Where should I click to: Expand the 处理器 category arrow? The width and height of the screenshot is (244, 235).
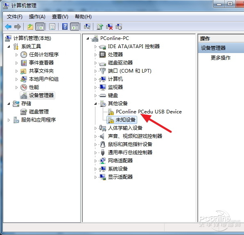click(95, 55)
